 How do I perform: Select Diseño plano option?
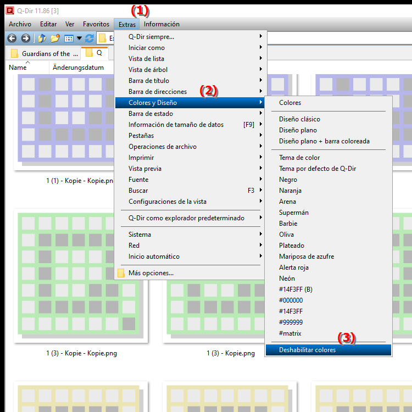[329, 130]
